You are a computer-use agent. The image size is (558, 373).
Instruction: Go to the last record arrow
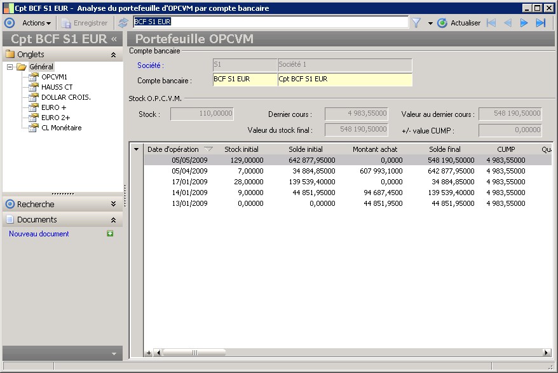point(541,23)
